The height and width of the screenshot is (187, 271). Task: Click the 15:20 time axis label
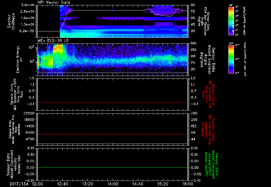(x=163, y=184)
